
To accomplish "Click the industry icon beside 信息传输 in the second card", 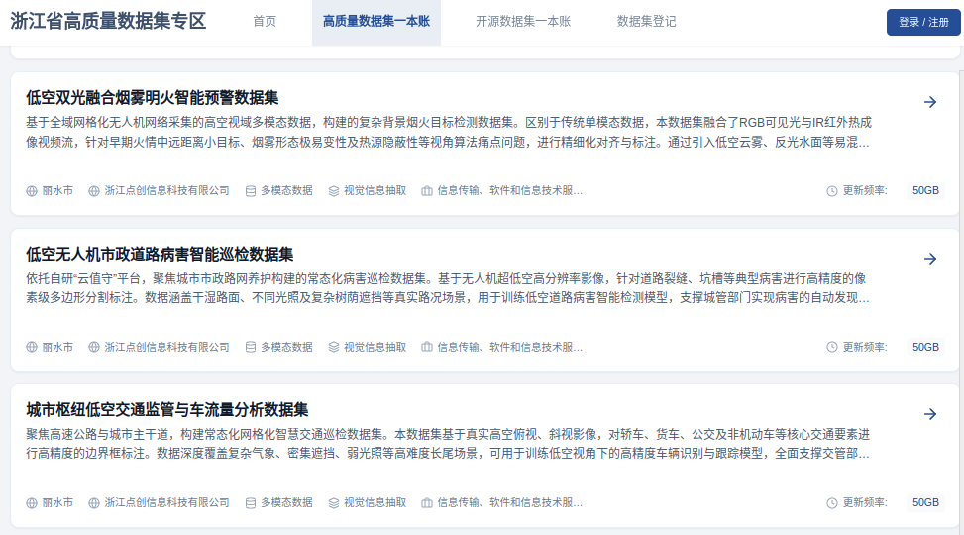I will [x=427, y=348].
